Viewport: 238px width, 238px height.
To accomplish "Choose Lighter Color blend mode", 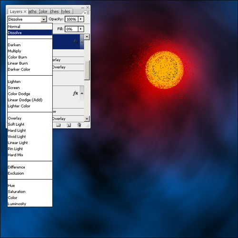I will [30, 106].
